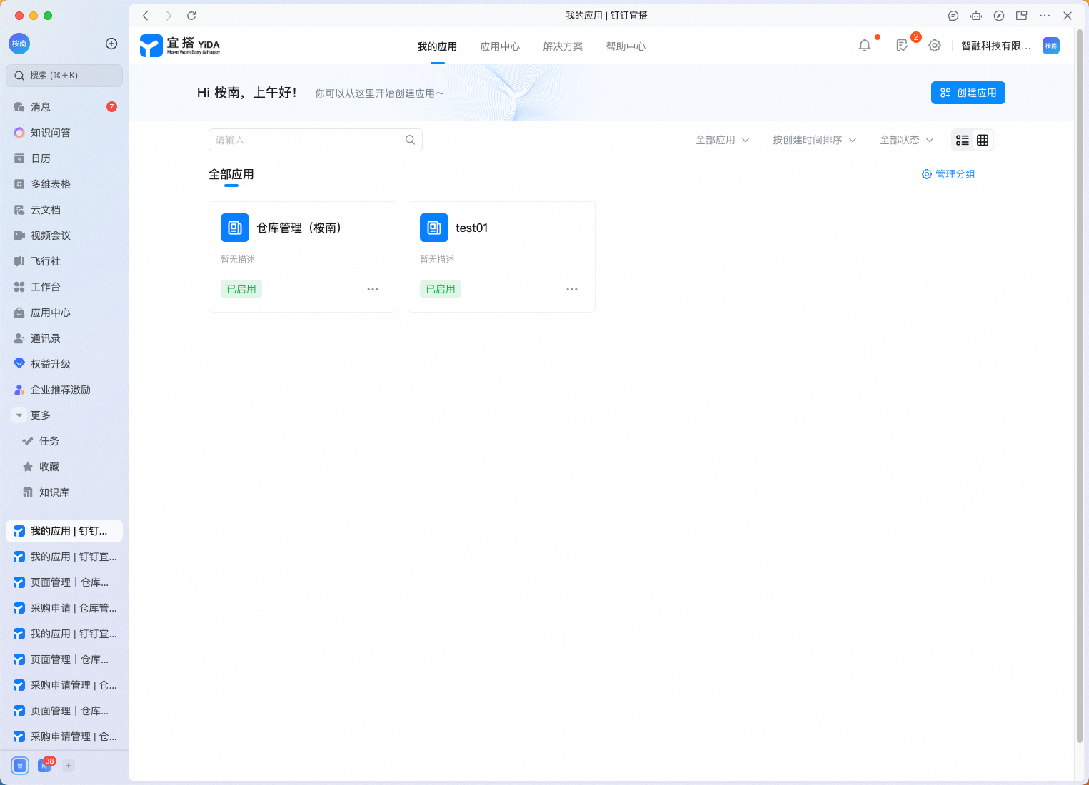Click the plus icon beside user avatar

111,44
